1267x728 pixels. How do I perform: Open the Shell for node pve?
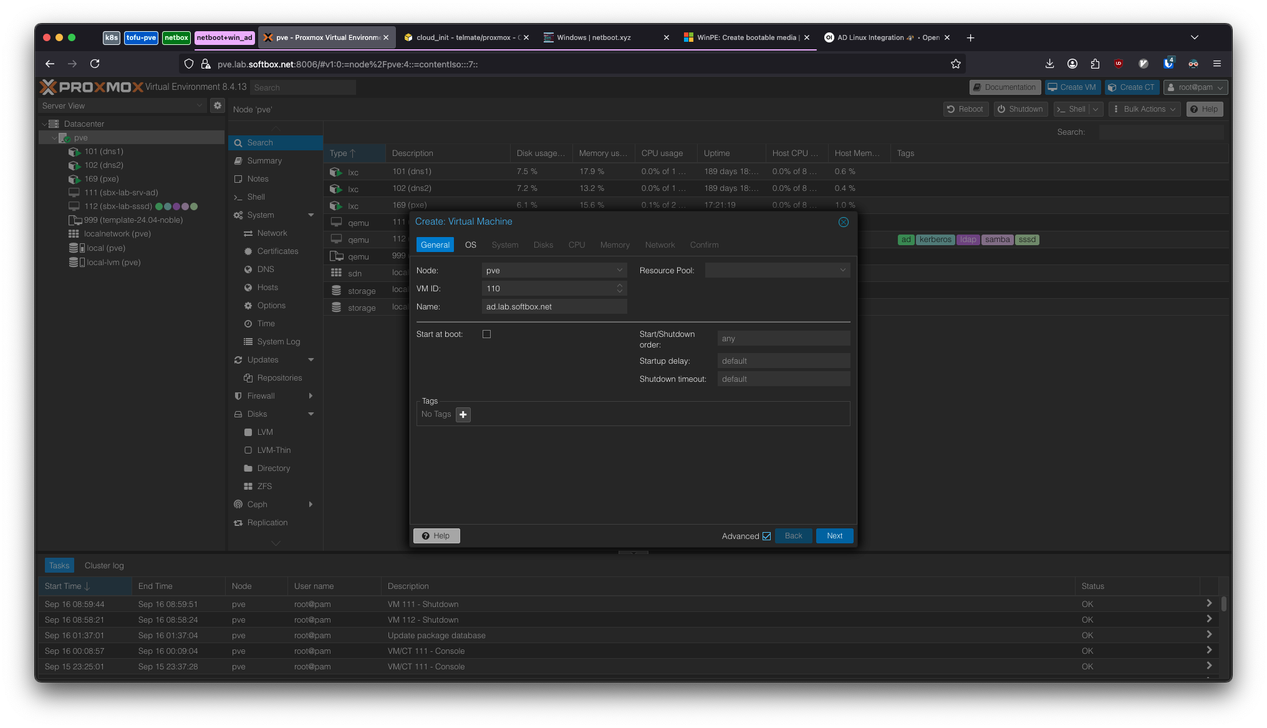[254, 197]
